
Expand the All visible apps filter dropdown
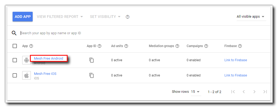click(250, 17)
